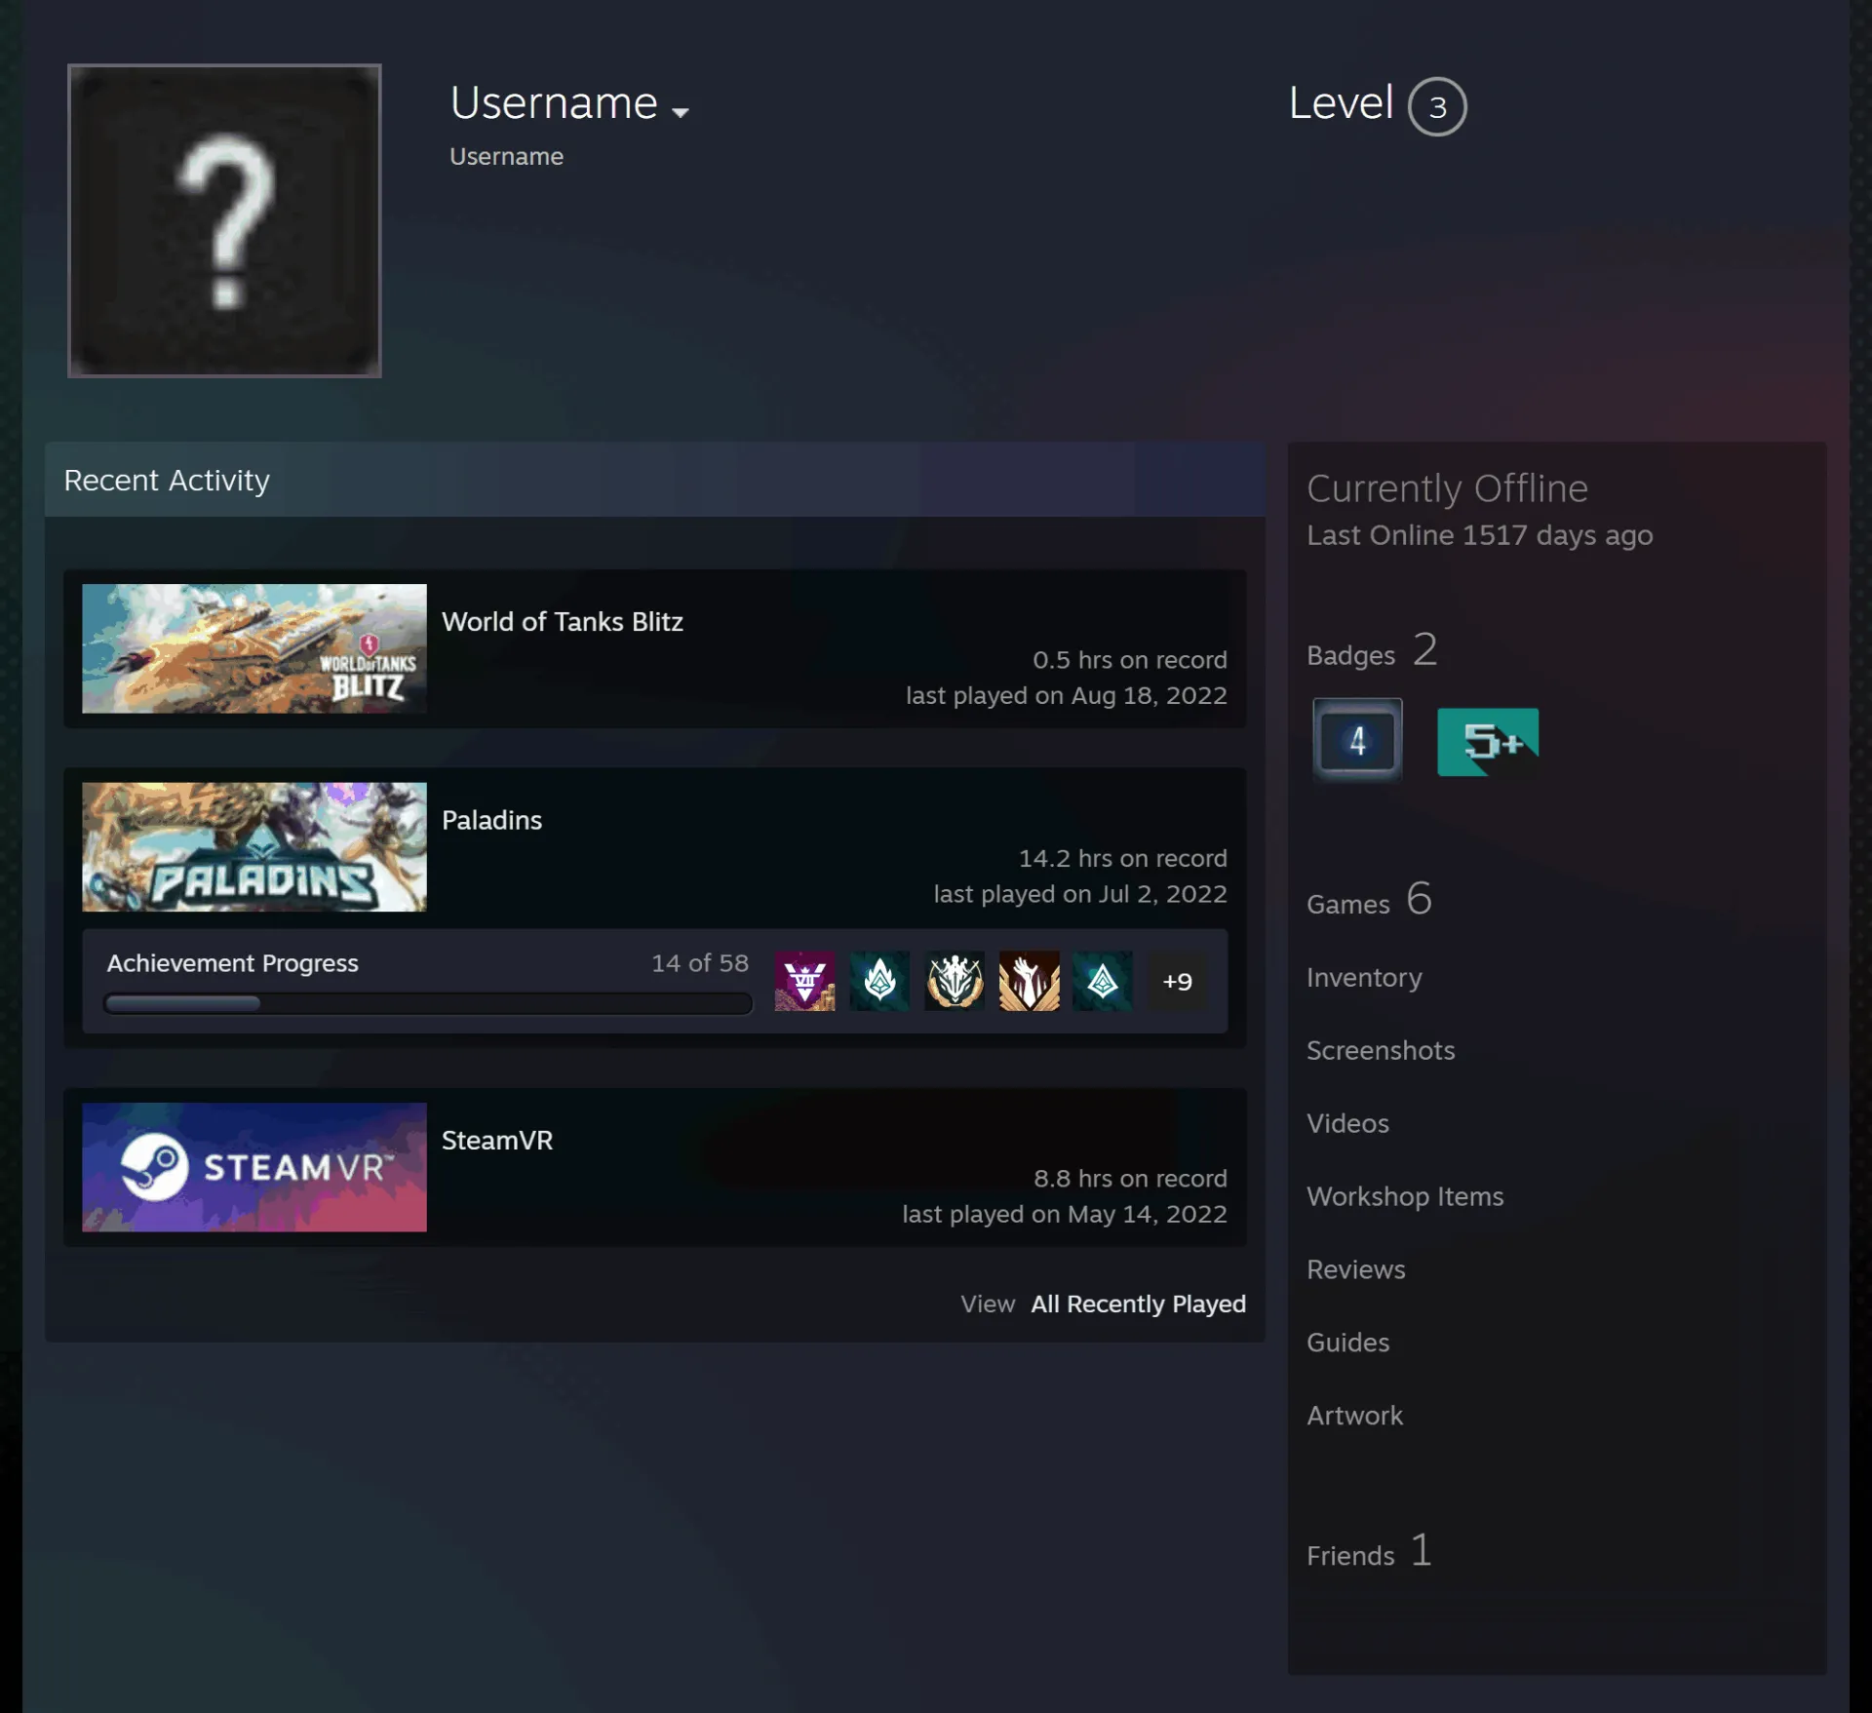This screenshot has height=1713, width=1872.
Task: Open the Friends list
Action: pos(1369,1550)
